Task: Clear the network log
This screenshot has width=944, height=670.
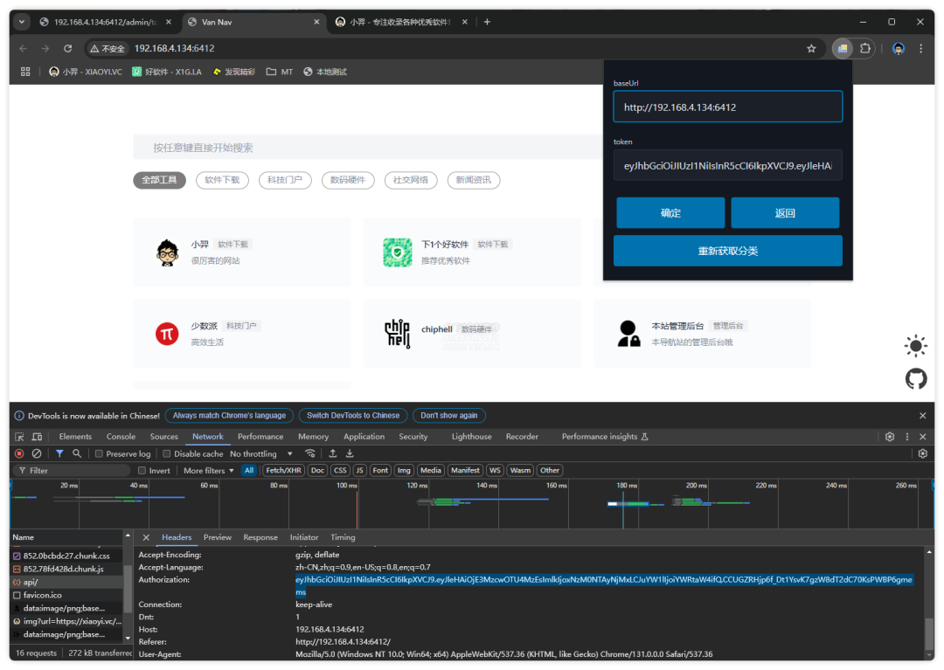Action: [x=37, y=453]
